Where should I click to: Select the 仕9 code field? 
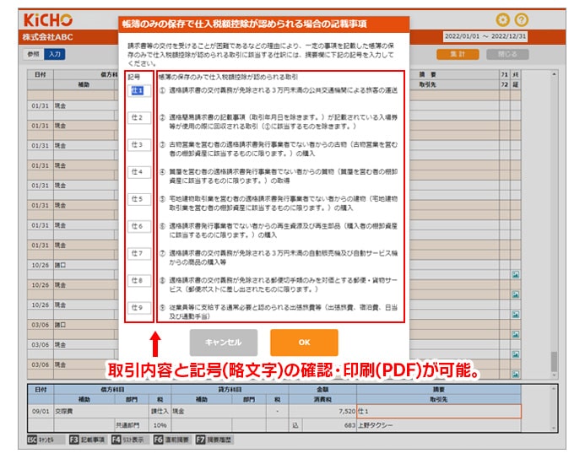139,308
